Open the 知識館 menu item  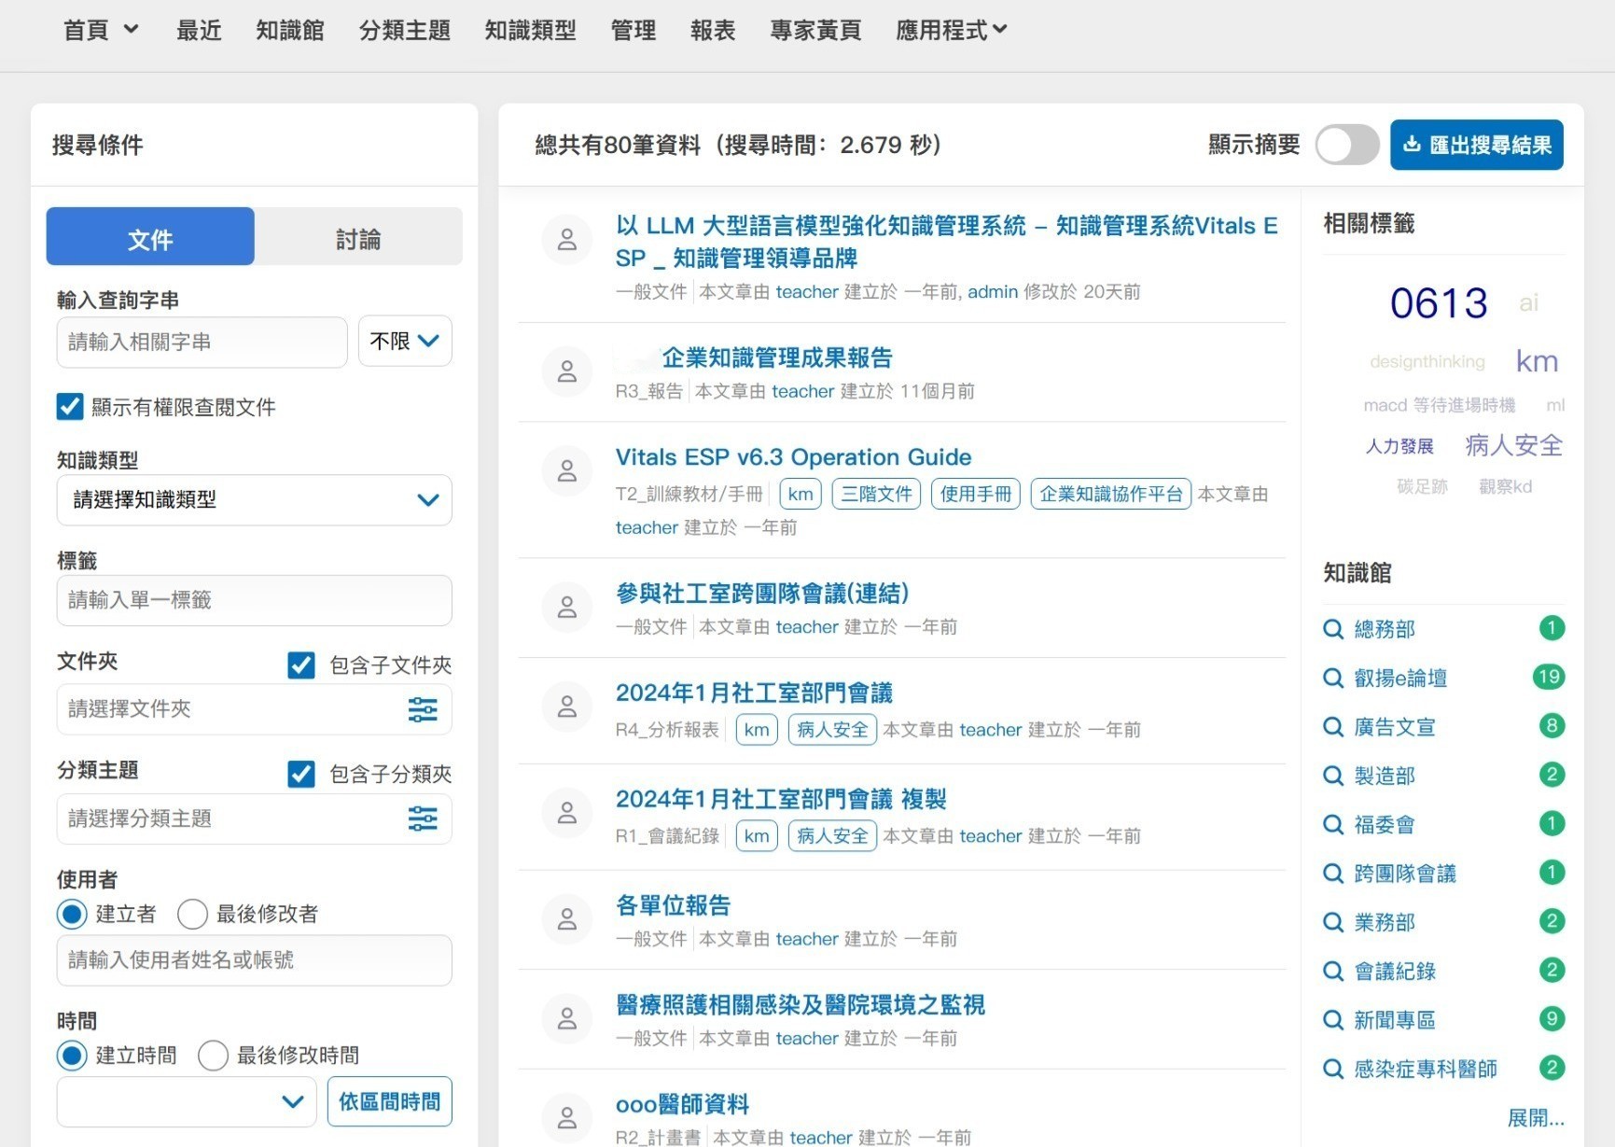coord(290,30)
